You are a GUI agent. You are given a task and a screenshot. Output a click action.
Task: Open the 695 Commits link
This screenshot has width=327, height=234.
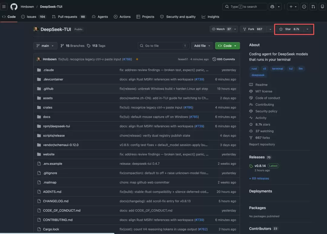pos(224,59)
